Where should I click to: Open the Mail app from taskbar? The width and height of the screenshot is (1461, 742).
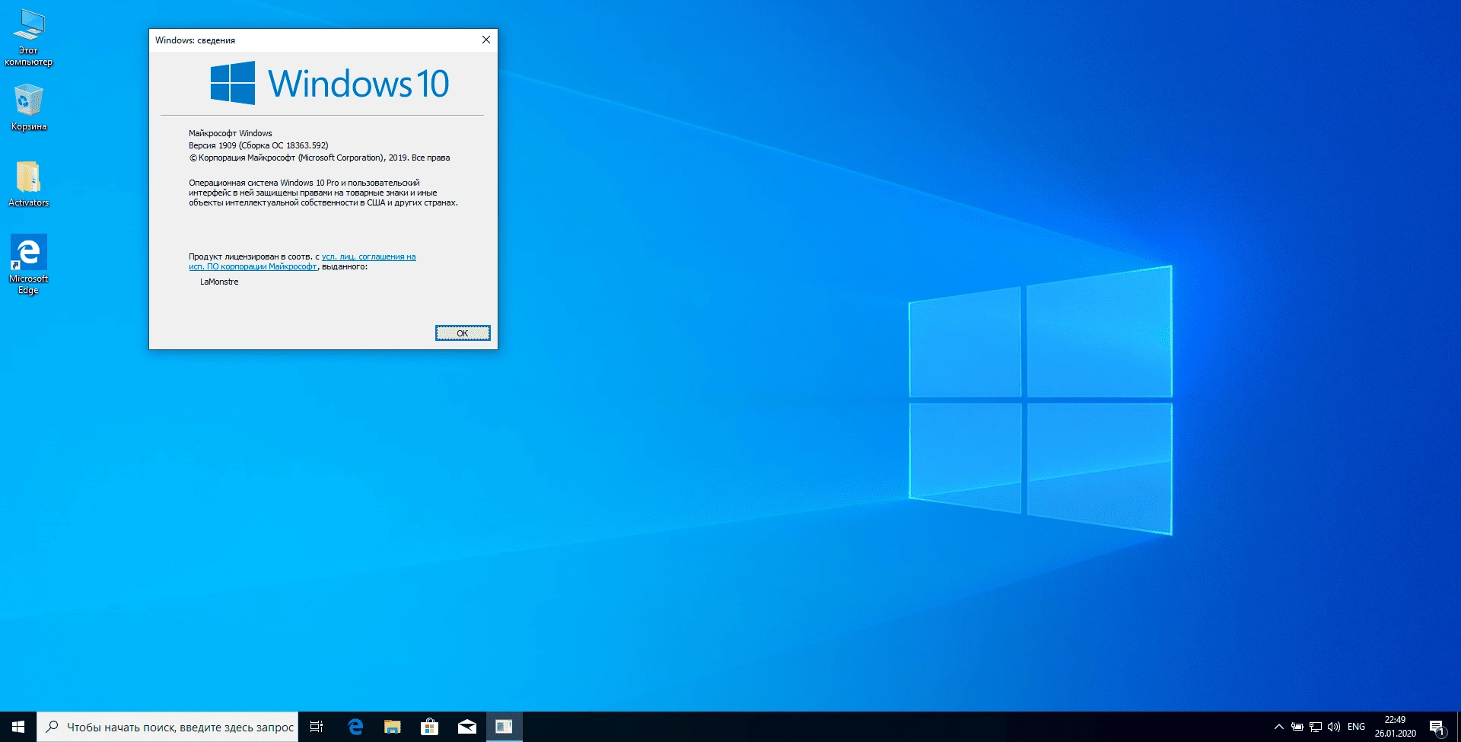pos(466,727)
